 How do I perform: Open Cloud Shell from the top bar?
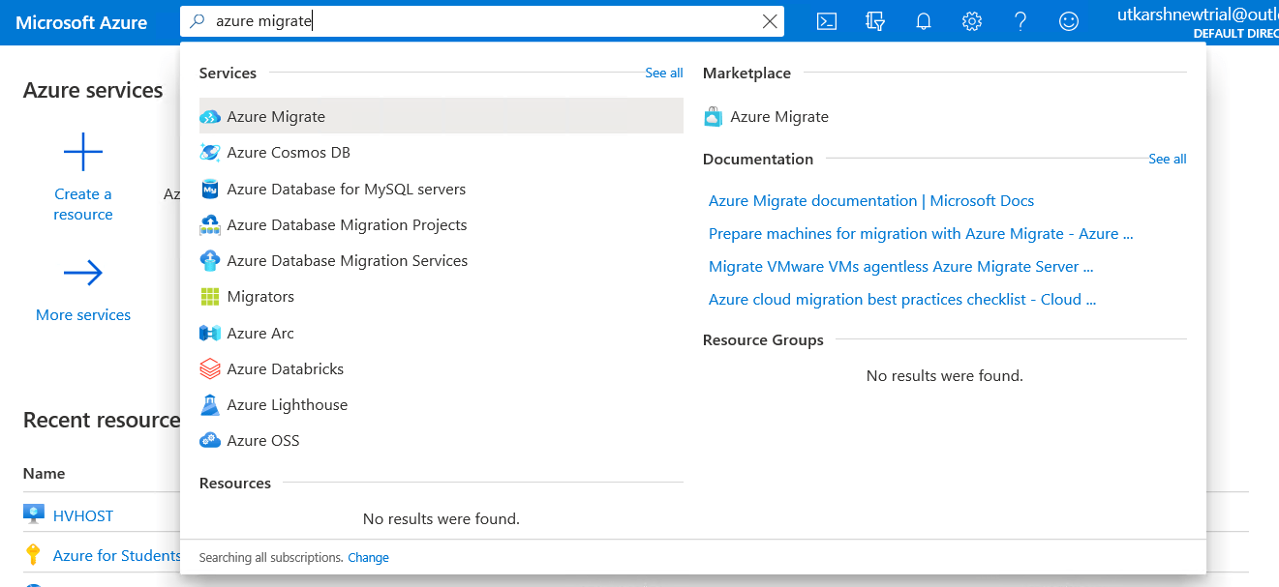click(826, 20)
